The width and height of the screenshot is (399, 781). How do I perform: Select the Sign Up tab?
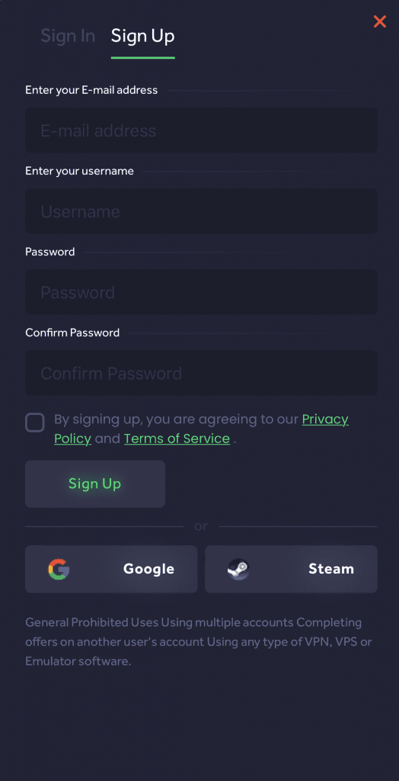tap(143, 36)
